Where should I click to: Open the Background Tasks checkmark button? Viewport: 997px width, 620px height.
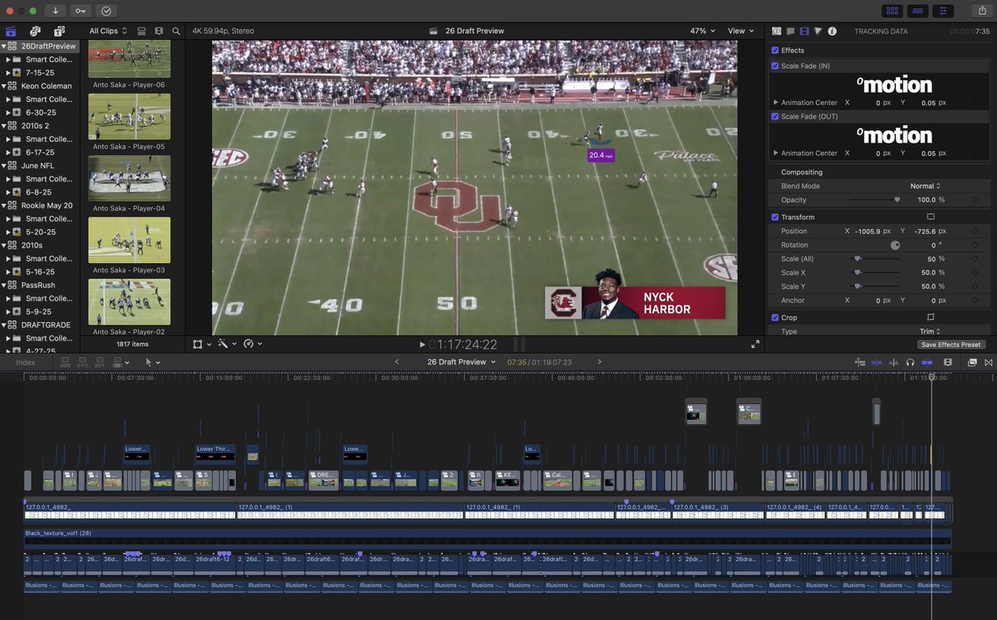pos(106,11)
